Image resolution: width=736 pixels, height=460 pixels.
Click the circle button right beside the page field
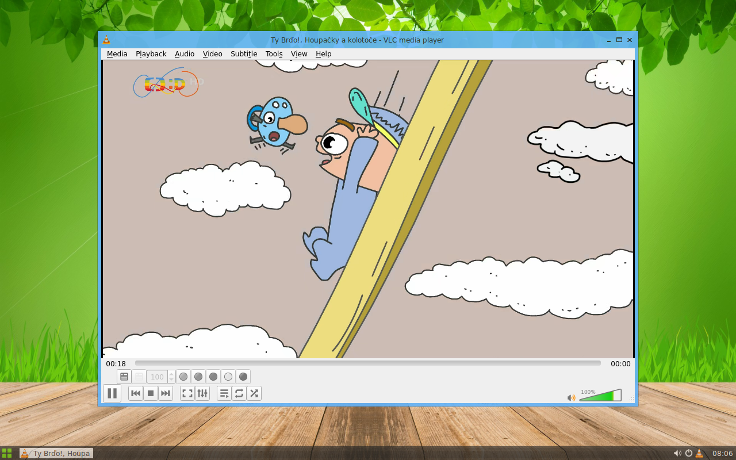183,377
